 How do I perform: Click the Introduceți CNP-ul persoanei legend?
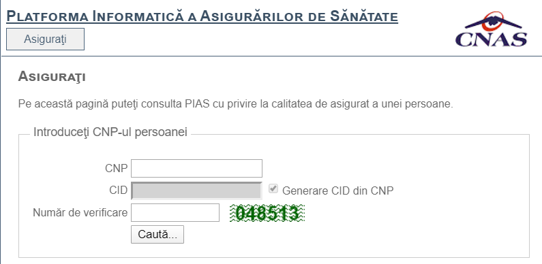point(110,132)
